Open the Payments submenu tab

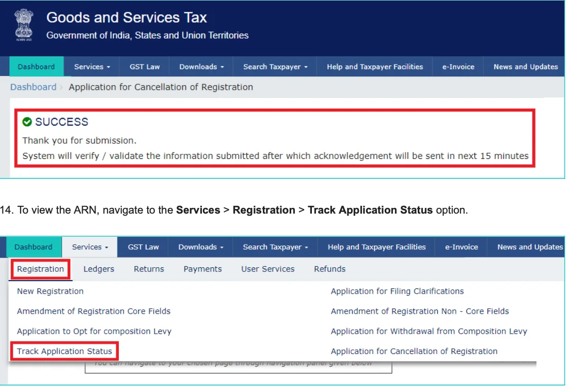point(202,269)
